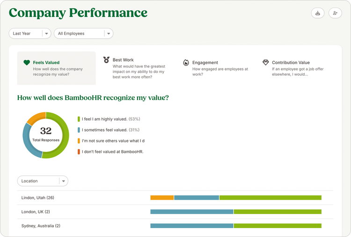Click the arrow on the Location dropdown

pyautogui.click(x=64, y=181)
